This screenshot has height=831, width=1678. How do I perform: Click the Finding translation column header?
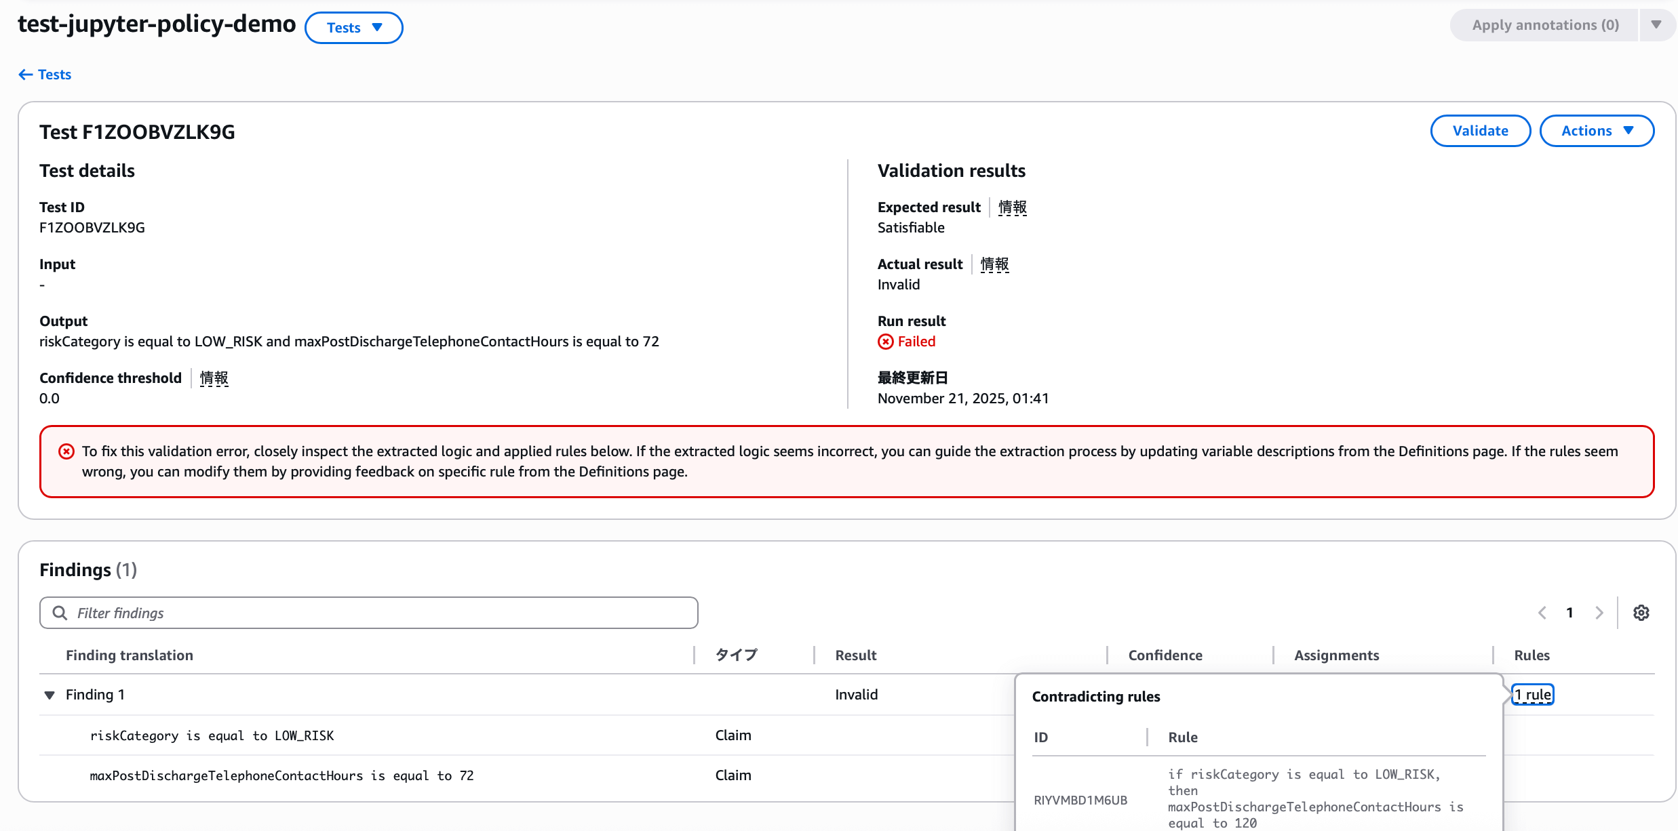(129, 655)
